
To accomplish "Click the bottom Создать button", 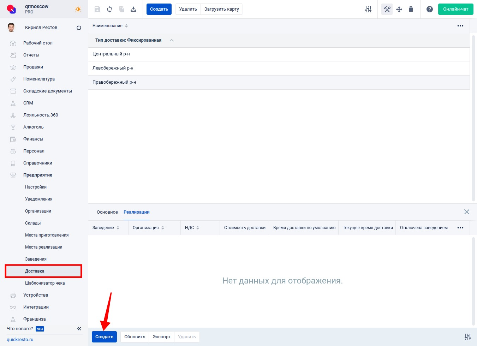I will (104, 337).
